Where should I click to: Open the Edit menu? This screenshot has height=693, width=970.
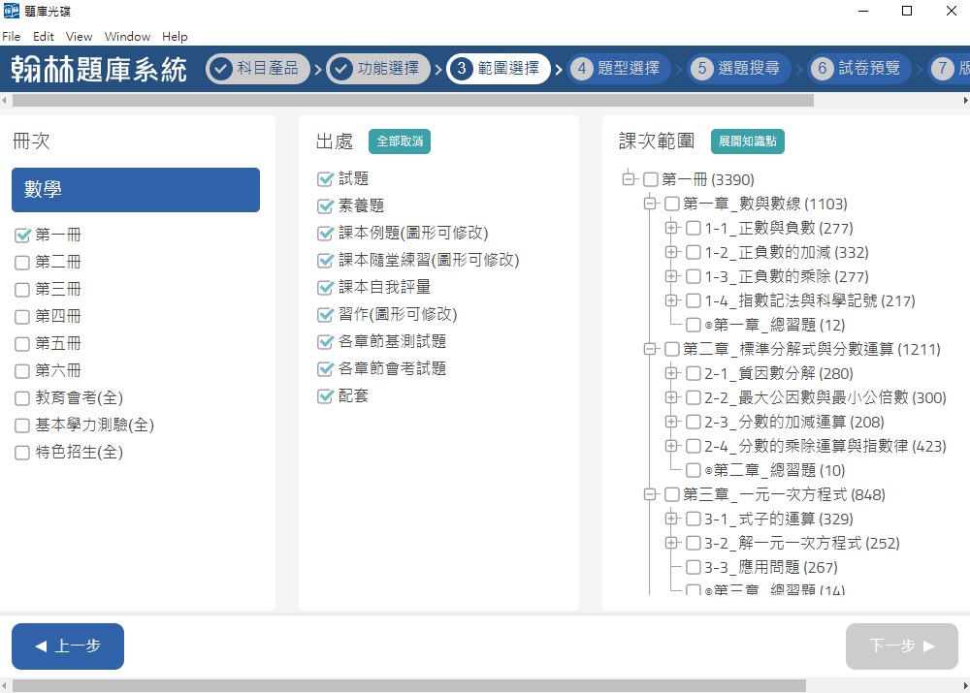[44, 37]
